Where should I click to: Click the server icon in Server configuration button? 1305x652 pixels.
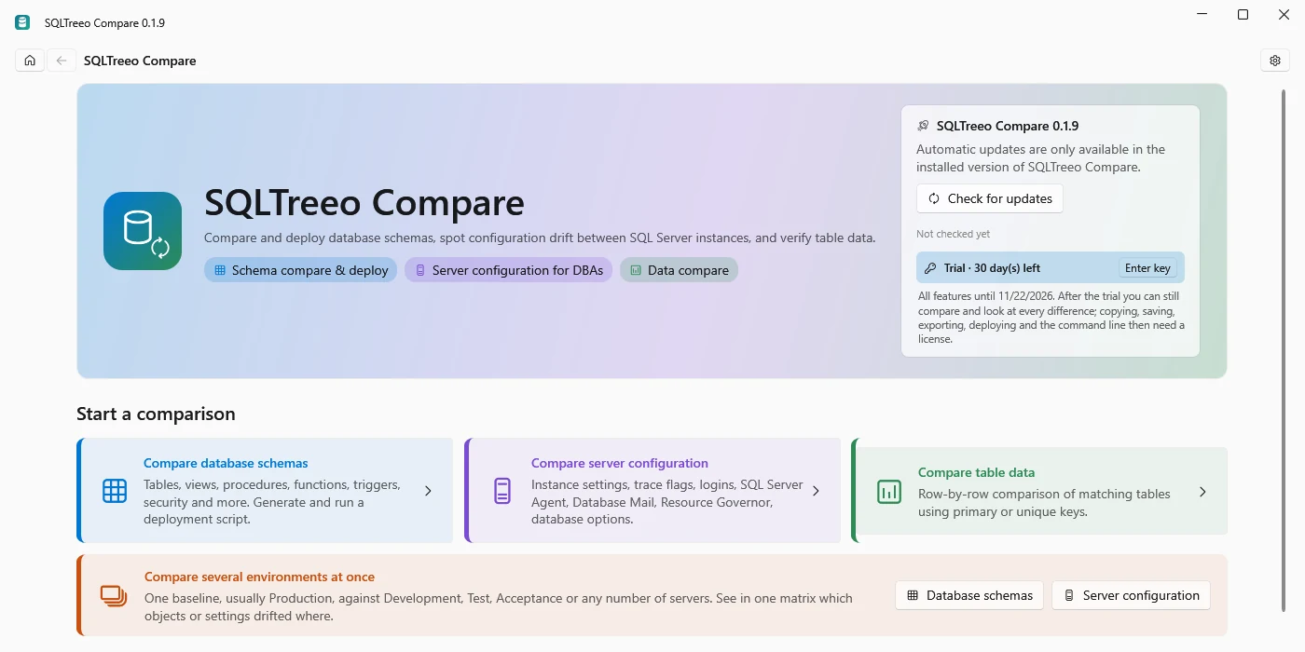(x=1069, y=595)
